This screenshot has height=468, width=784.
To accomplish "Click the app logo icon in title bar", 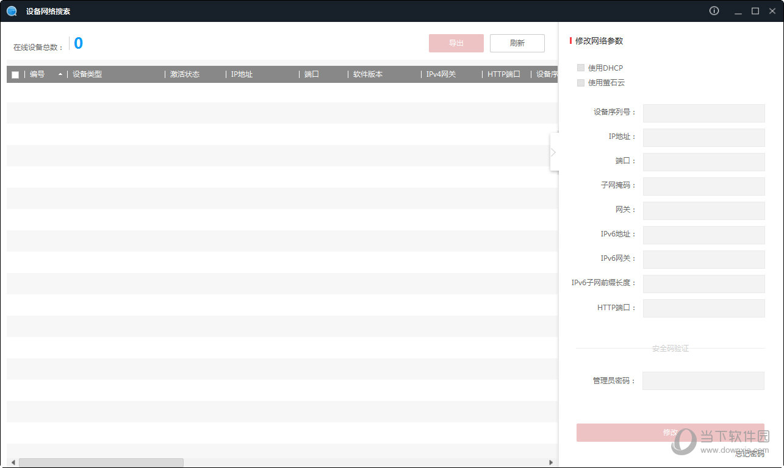I will pos(12,11).
